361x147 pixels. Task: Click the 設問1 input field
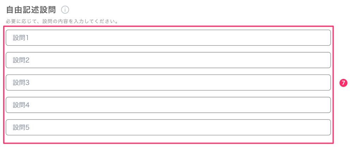(168, 38)
